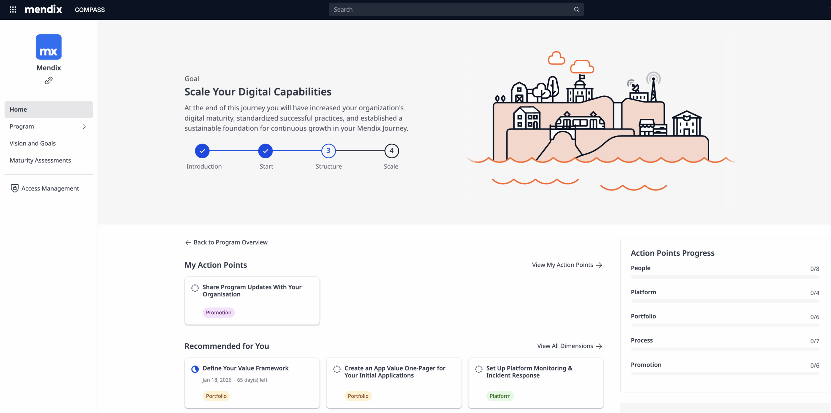Image resolution: width=831 pixels, height=413 pixels.
Task: Click the arrow beside View My Action Points
Action: point(599,265)
